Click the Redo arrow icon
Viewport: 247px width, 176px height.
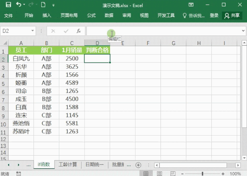tap(31, 5)
